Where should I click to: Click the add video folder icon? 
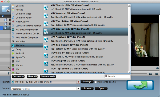pyautogui.click(x=6, y=9)
